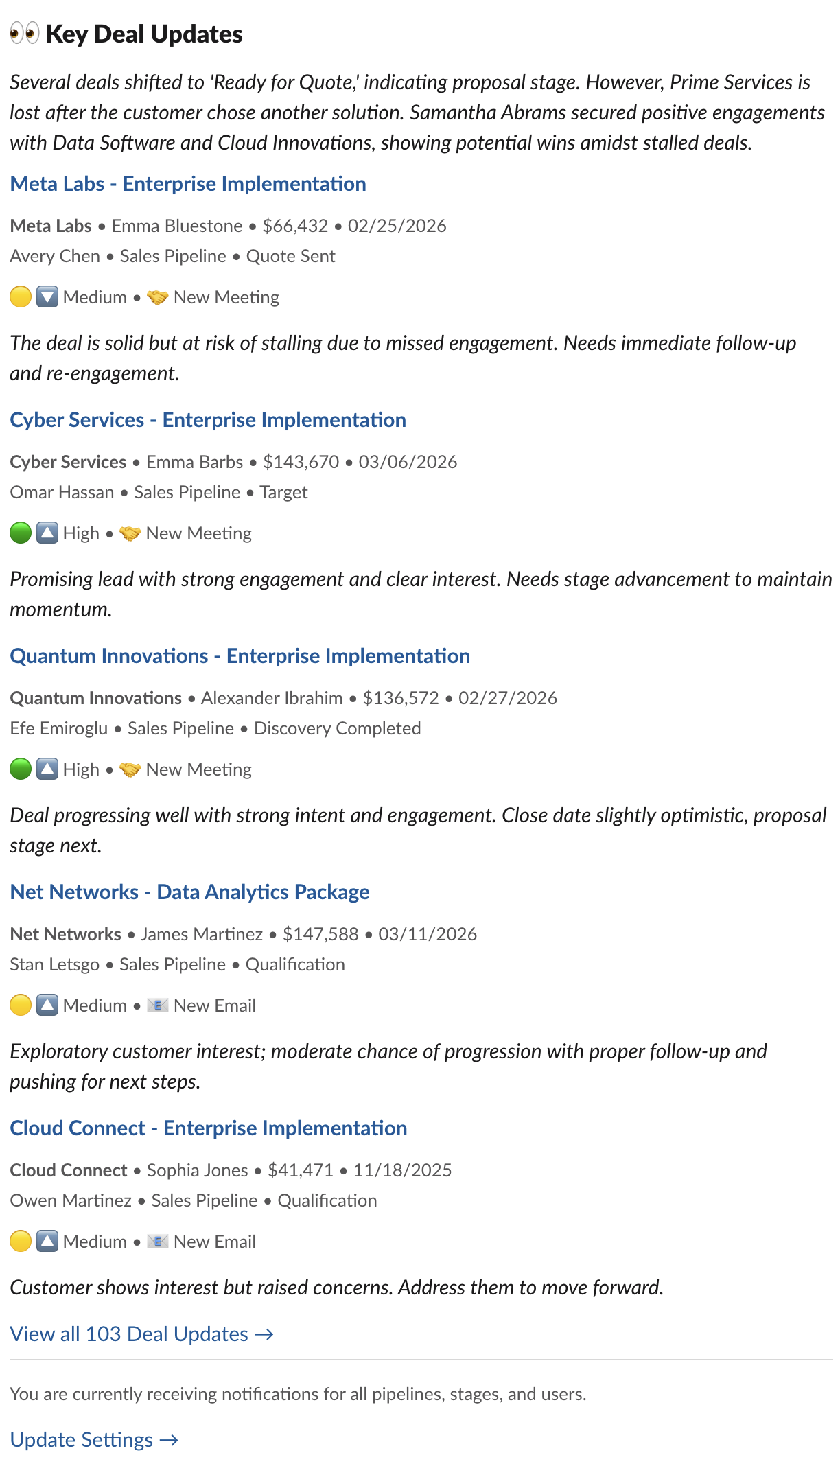Open Update Settings link
The height and width of the screenshot is (1477, 840).
(x=94, y=1440)
